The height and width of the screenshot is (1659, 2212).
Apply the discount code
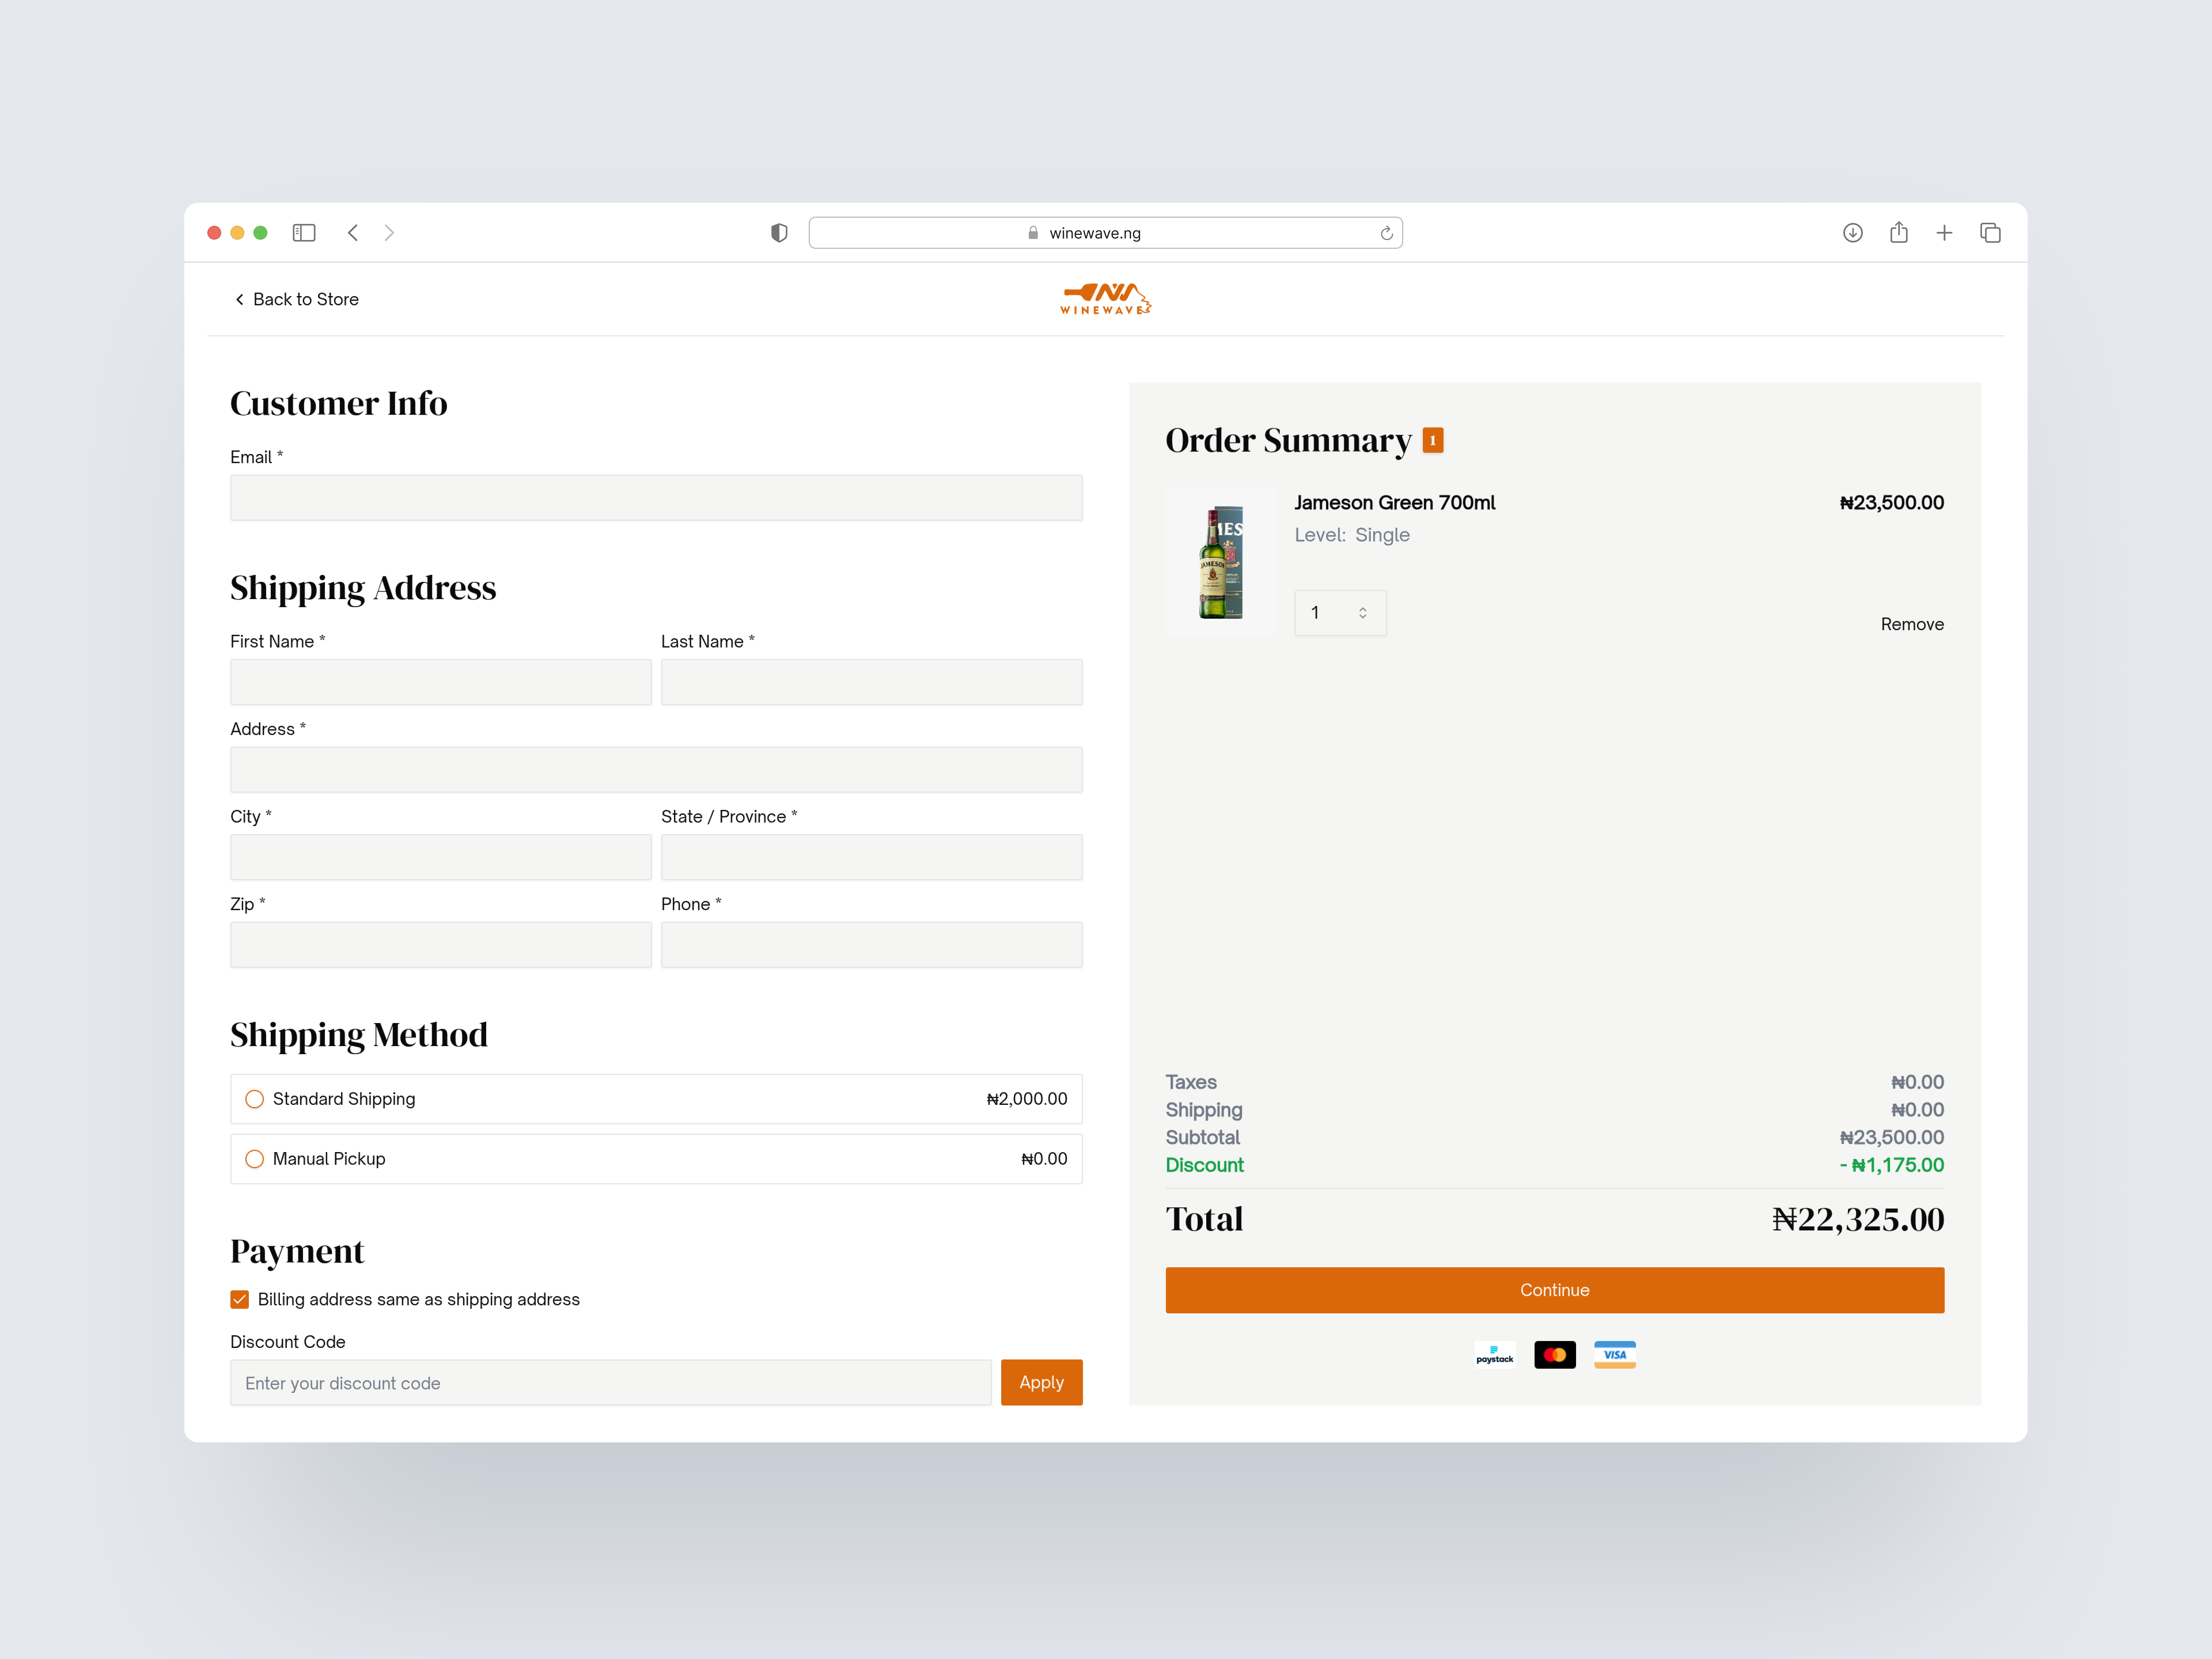pyautogui.click(x=1041, y=1382)
